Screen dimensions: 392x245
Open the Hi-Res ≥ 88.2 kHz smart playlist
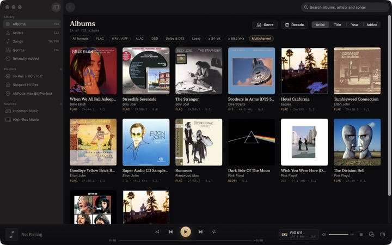coord(32,76)
